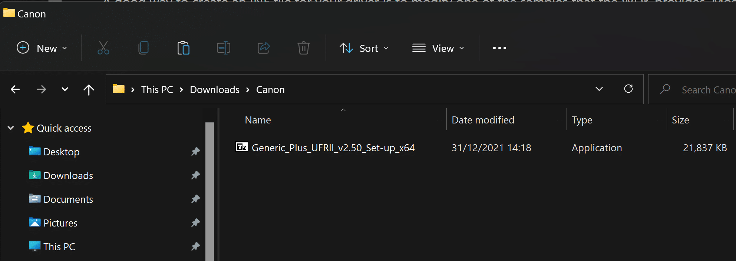
Task: Open the Sort dropdown
Action: tap(364, 48)
